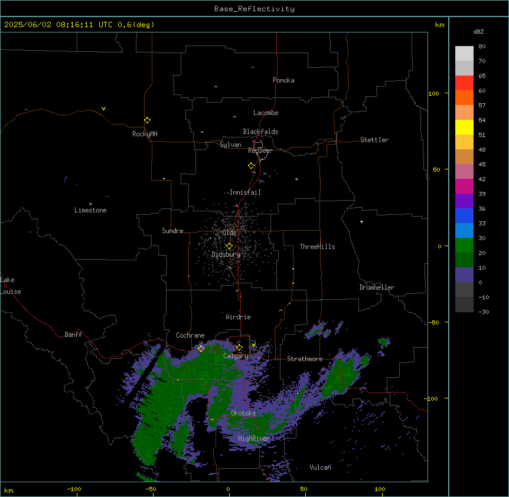Viewport: 509px width, 497px height.
Task: Click the yellow V marker northeast of RockyMH
Action: (x=103, y=109)
